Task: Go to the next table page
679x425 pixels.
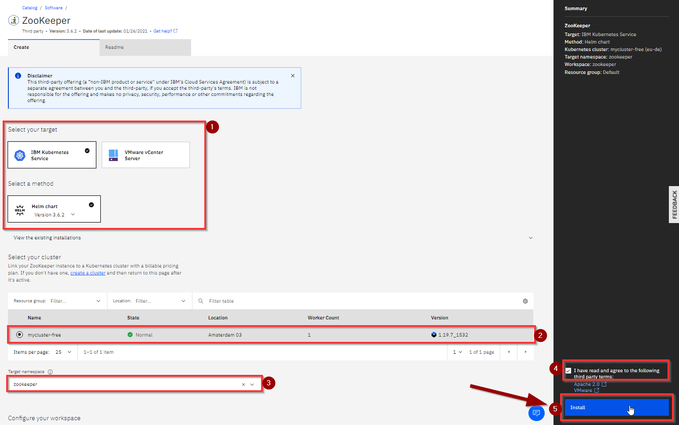Action: click(x=525, y=352)
